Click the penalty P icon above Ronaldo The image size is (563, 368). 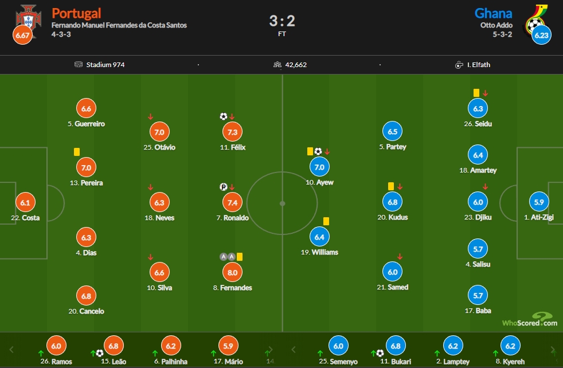(x=224, y=187)
